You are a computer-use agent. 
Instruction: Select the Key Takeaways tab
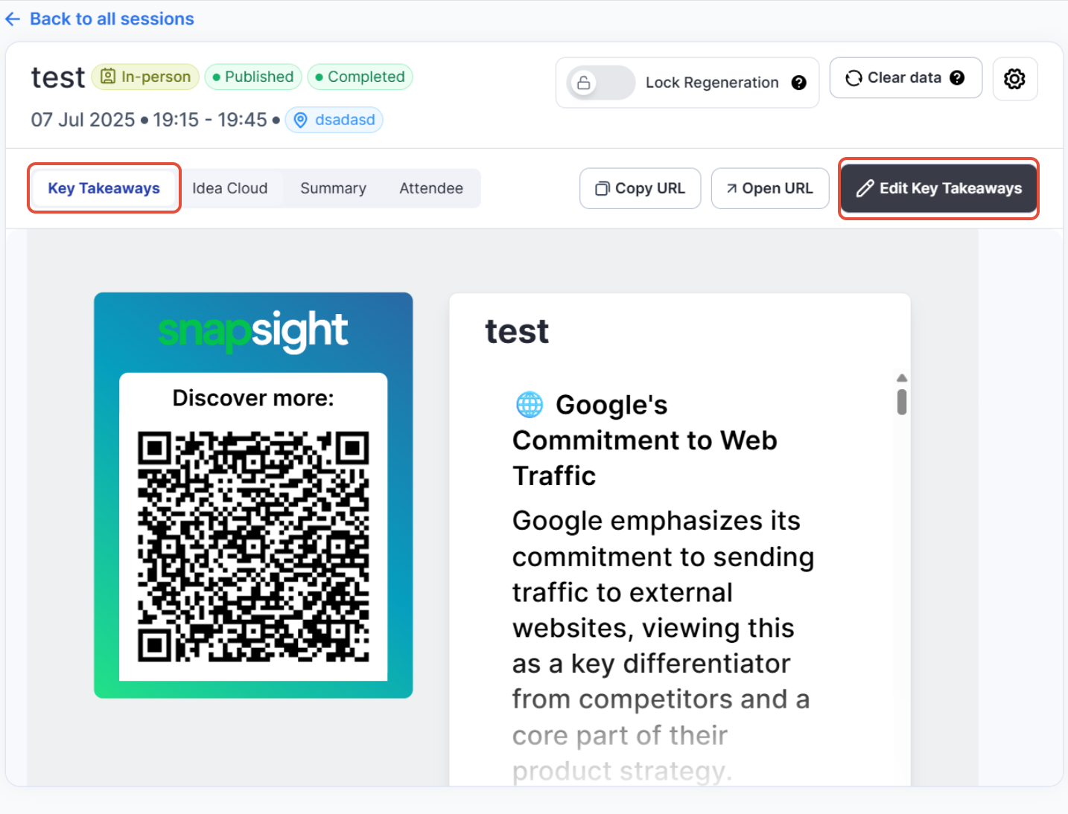[104, 189]
